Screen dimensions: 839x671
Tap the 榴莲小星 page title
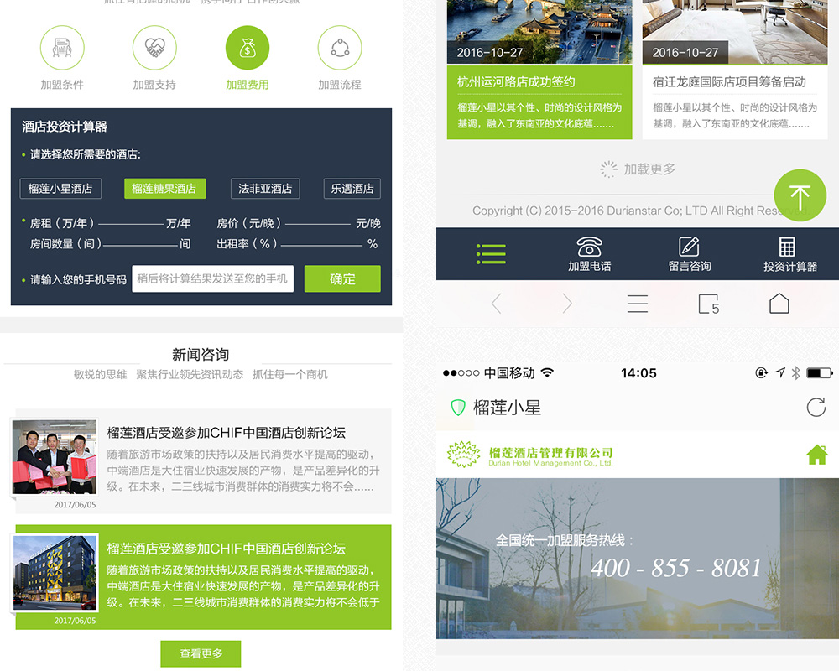[508, 408]
